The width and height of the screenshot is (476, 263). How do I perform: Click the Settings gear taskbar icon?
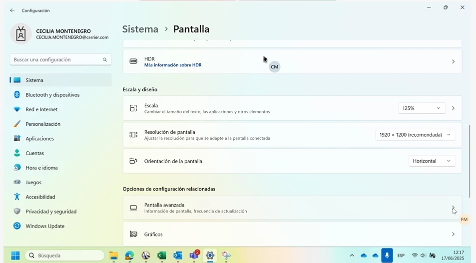click(x=210, y=256)
